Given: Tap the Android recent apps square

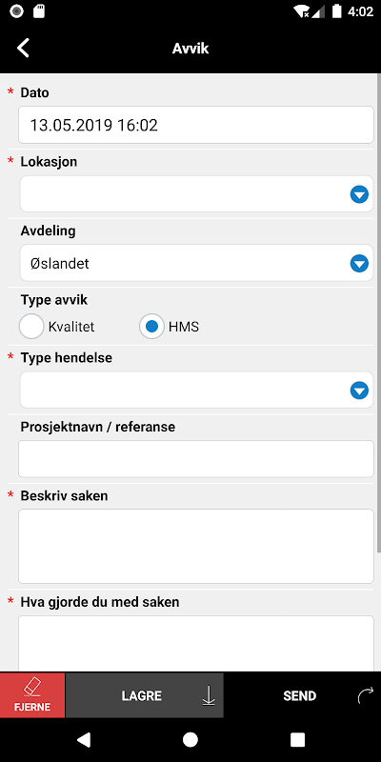Looking at the screenshot, I should (x=297, y=740).
